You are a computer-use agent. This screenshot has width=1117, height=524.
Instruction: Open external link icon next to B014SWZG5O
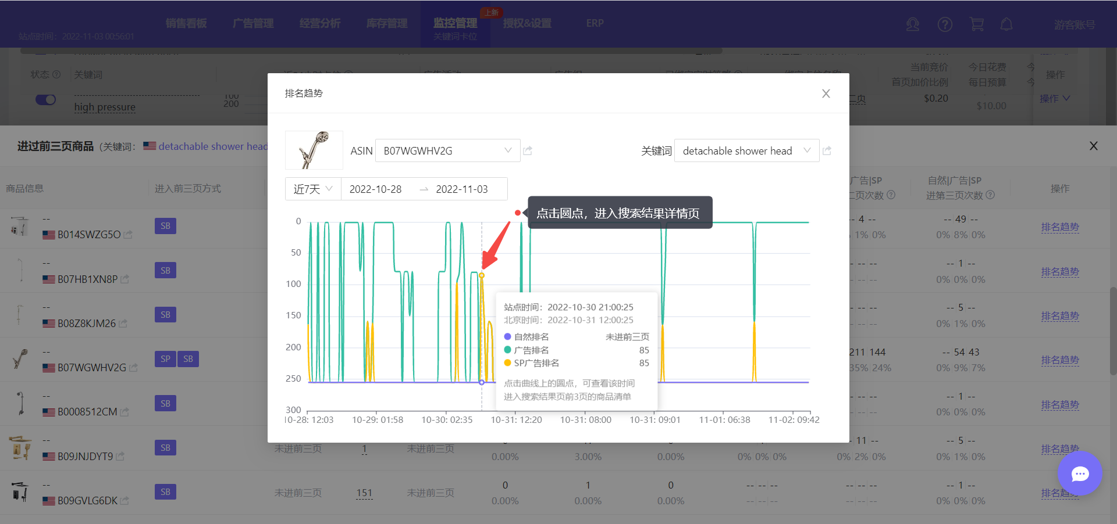[128, 235]
